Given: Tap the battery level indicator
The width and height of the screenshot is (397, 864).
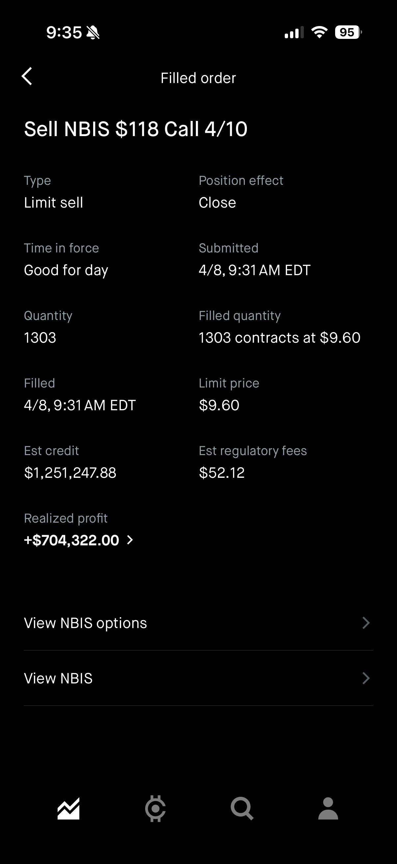Looking at the screenshot, I should click(x=348, y=32).
